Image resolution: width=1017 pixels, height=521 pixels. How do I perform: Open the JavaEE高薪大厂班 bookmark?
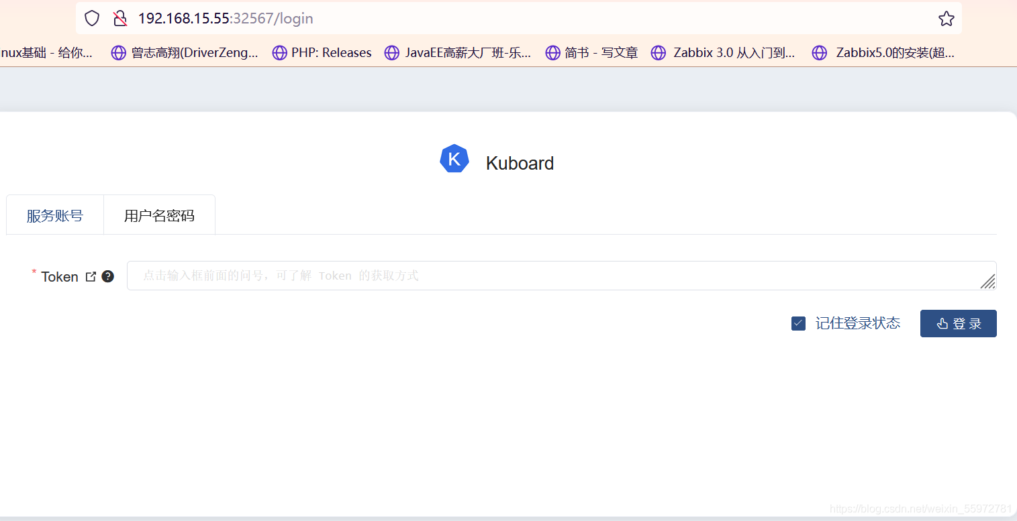click(458, 52)
